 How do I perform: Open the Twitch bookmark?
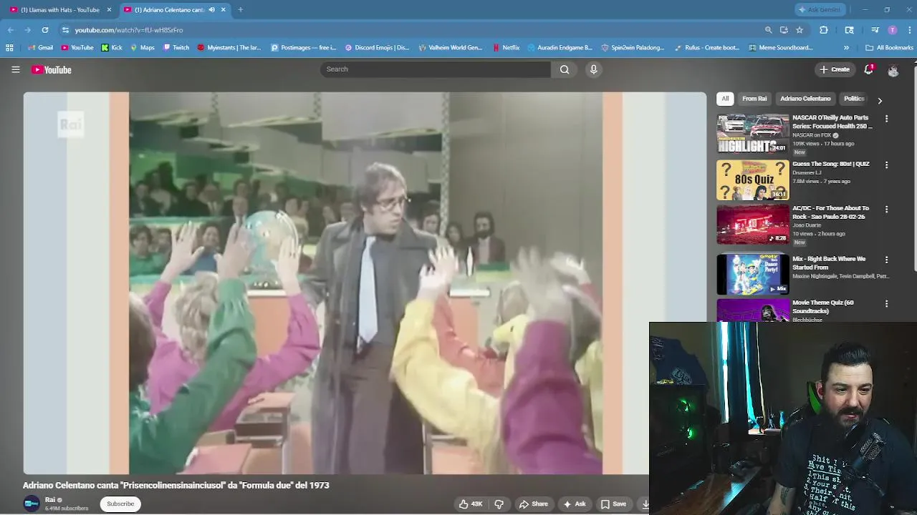[176, 48]
